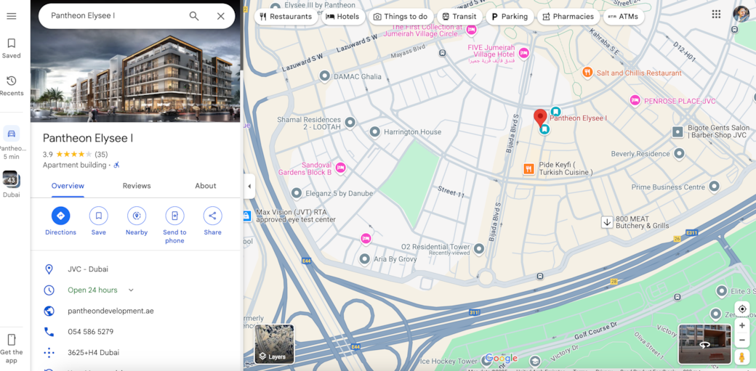Click the DAMAC Ghalia marker
This screenshot has width=756, height=371.
click(325, 76)
